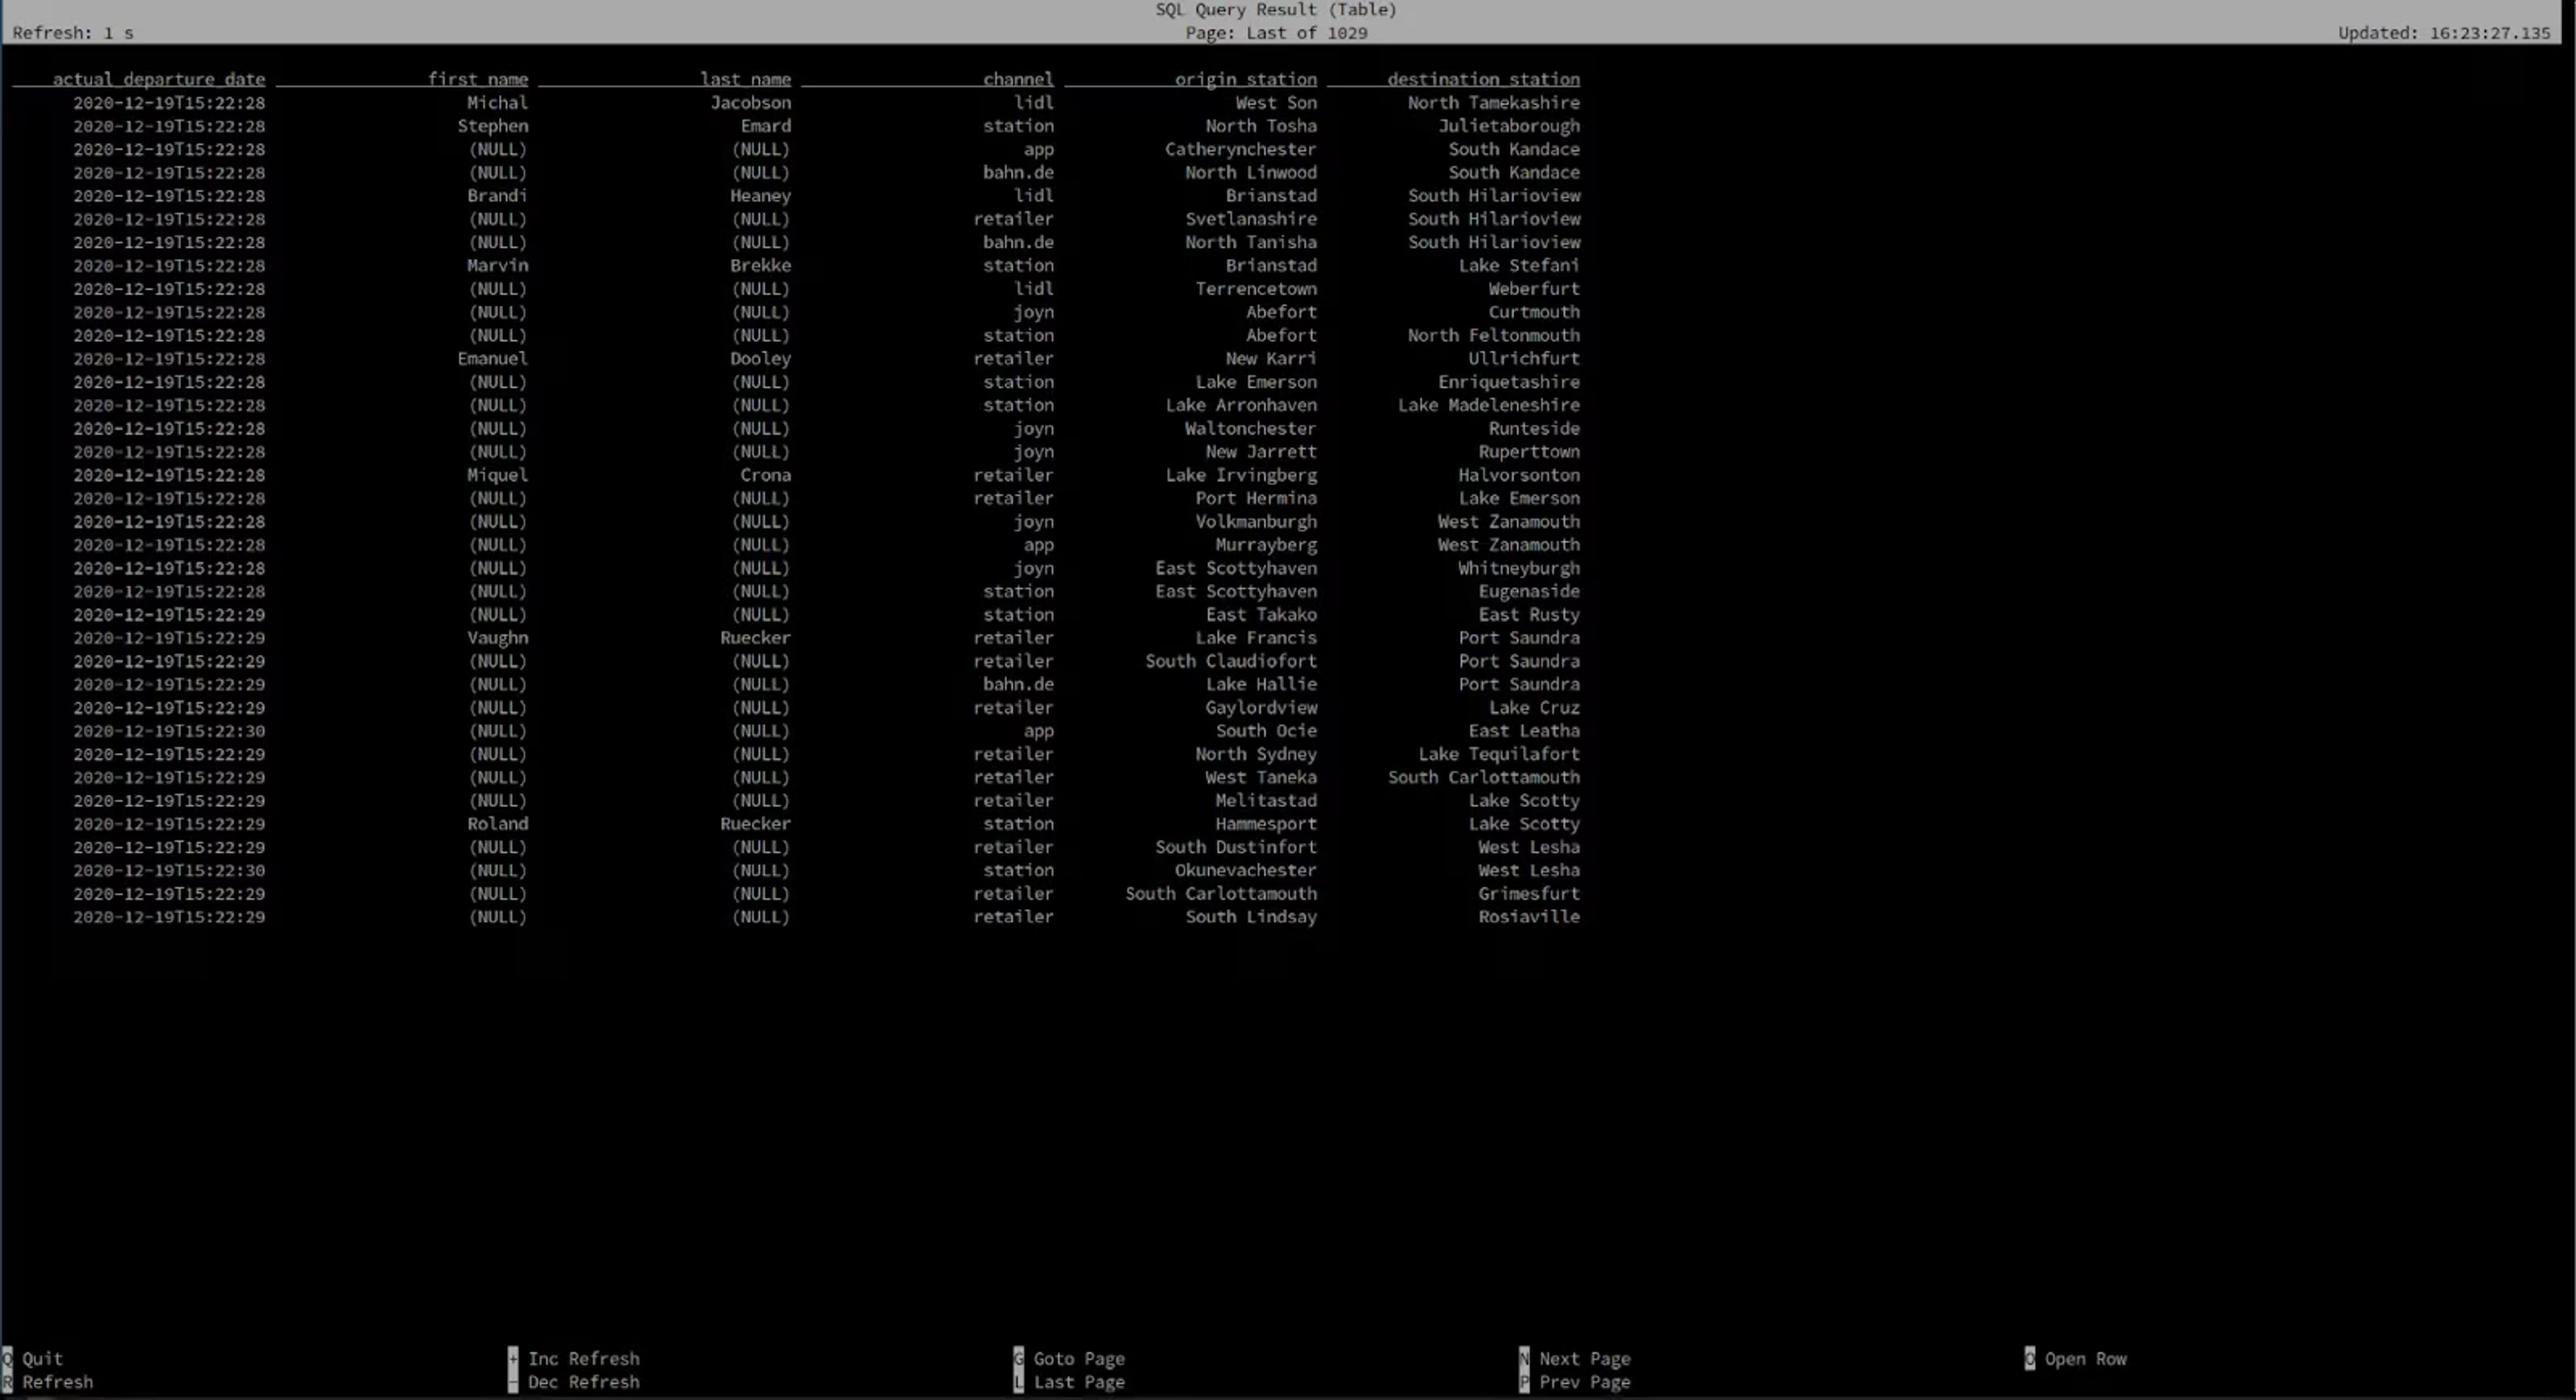
Task: Click origin 'North Linwood'
Action: point(1250,172)
